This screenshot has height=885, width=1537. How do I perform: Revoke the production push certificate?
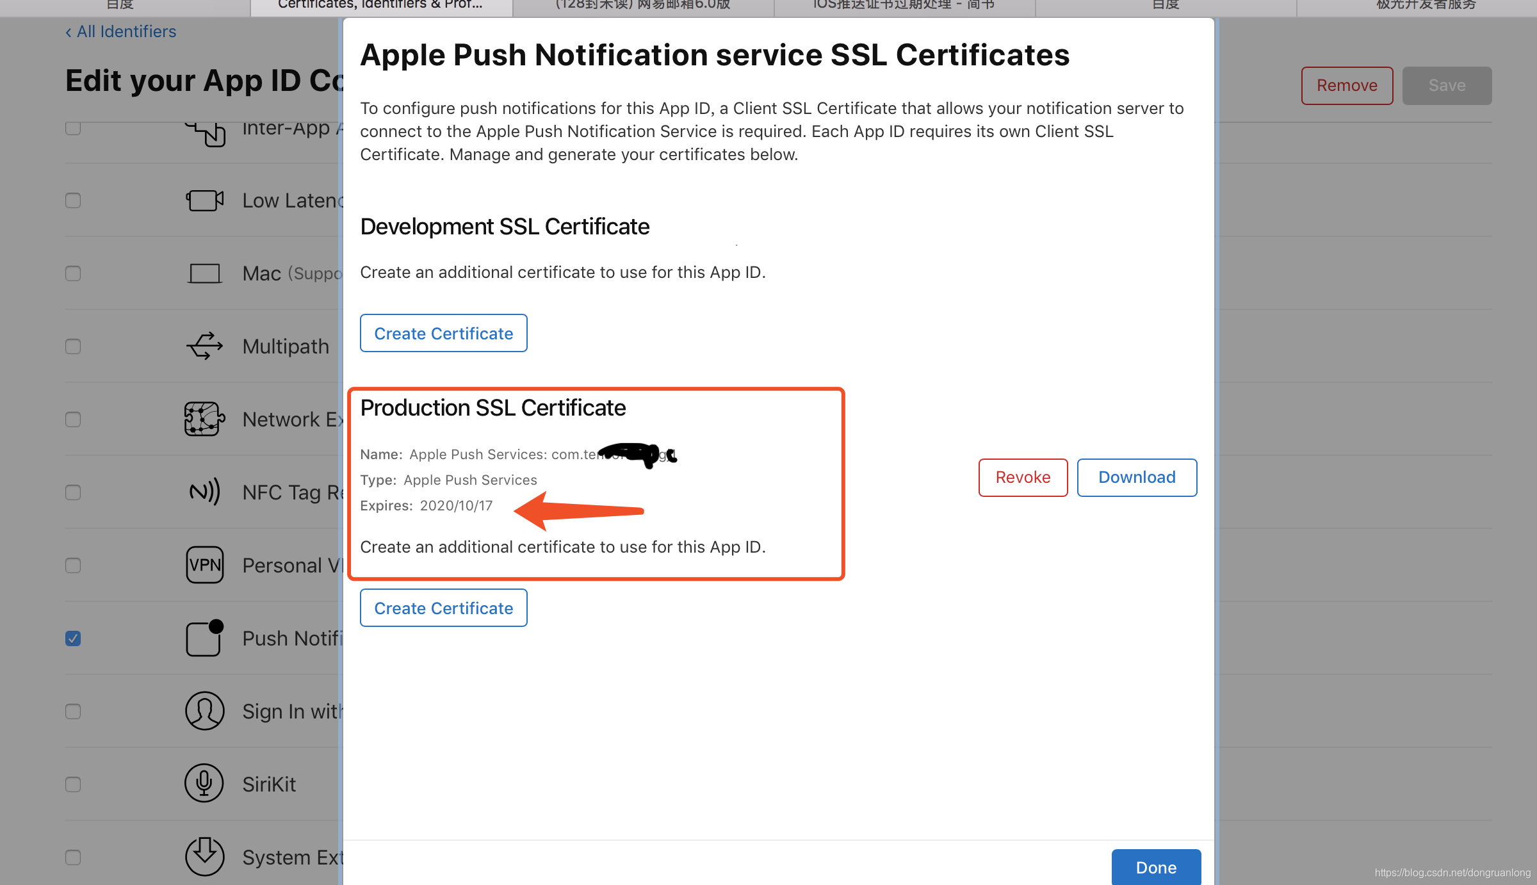pyautogui.click(x=1023, y=477)
